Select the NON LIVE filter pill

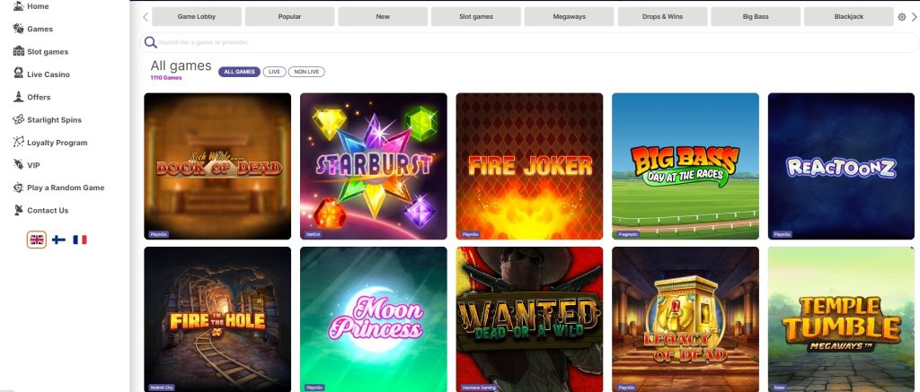[306, 72]
